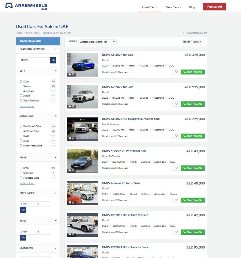Image resolution: width=241 pixels, height=258 pixels.
Task: Open BMW X6 2023 40i M Sport title
Action: 131,119
